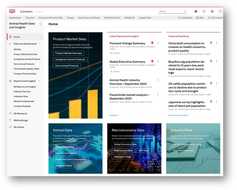Open the Chemical menu
The image size is (237, 190).
pyautogui.click(x=30, y=18)
